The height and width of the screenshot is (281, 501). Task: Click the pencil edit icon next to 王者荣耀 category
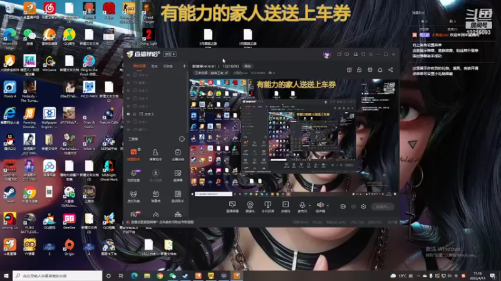point(226,73)
